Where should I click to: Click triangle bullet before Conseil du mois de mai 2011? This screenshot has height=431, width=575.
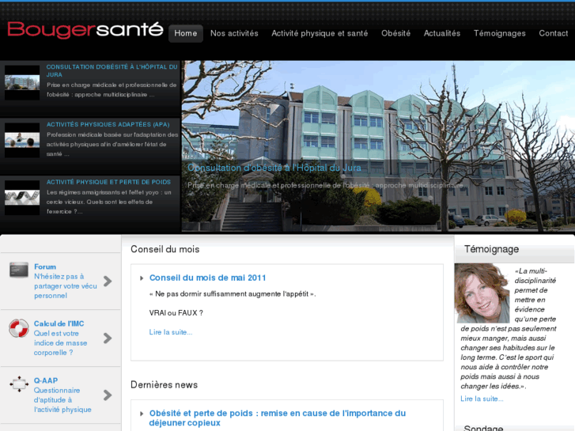142,278
